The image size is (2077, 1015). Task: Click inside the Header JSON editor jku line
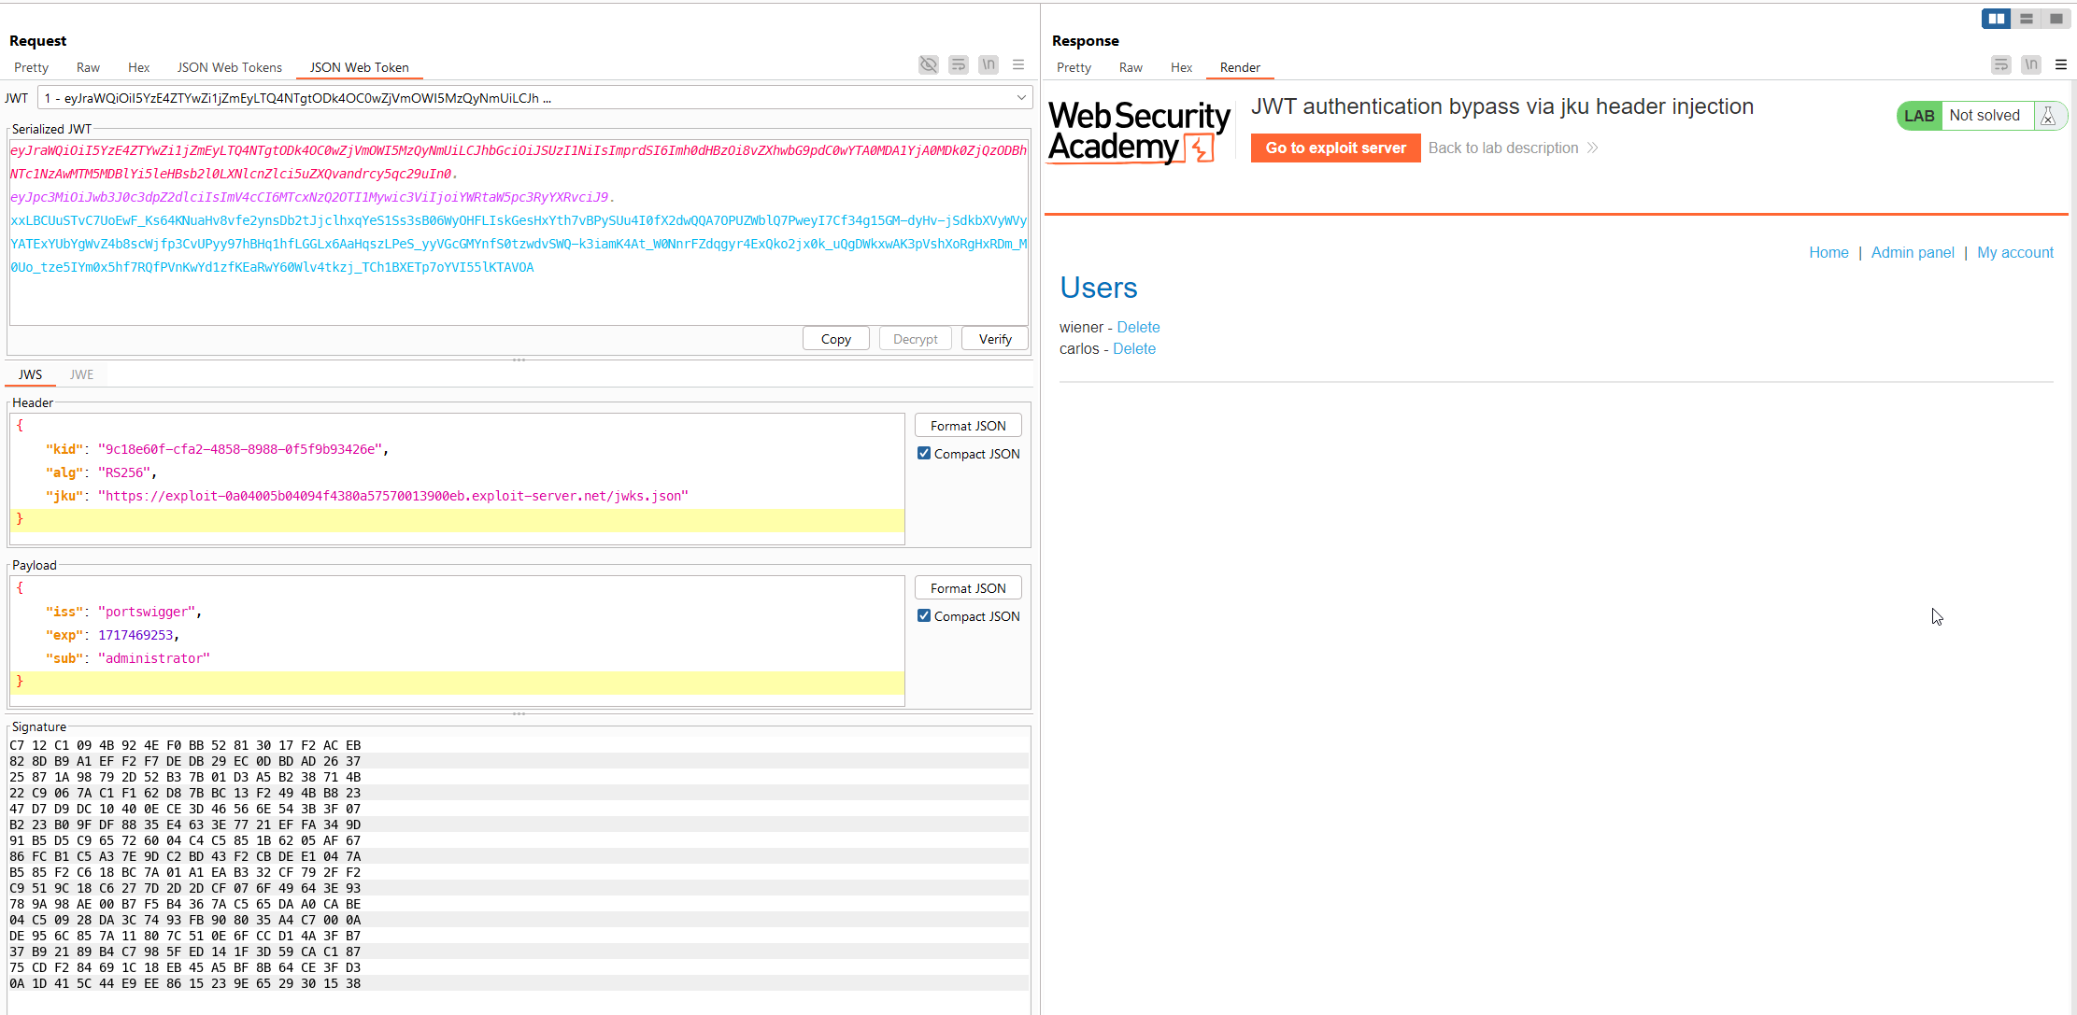(x=392, y=496)
